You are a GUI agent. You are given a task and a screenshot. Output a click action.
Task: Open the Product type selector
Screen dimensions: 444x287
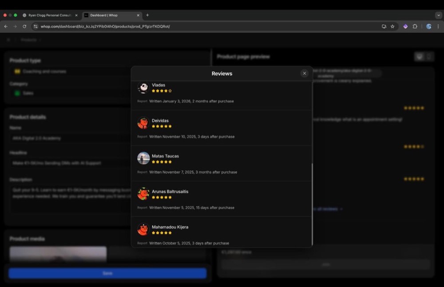[70, 71]
